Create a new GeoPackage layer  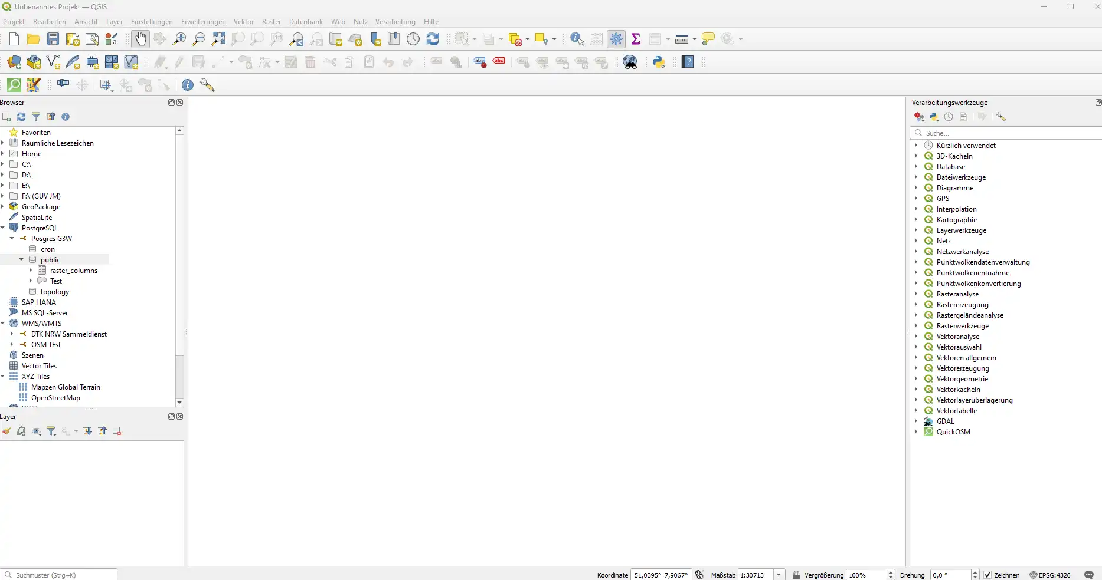[34, 62]
